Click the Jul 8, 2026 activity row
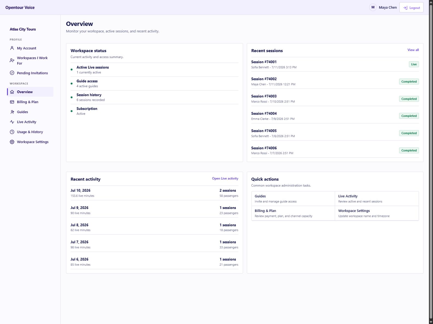The width and height of the screenshot is (433, 324). tap(154, 227)
